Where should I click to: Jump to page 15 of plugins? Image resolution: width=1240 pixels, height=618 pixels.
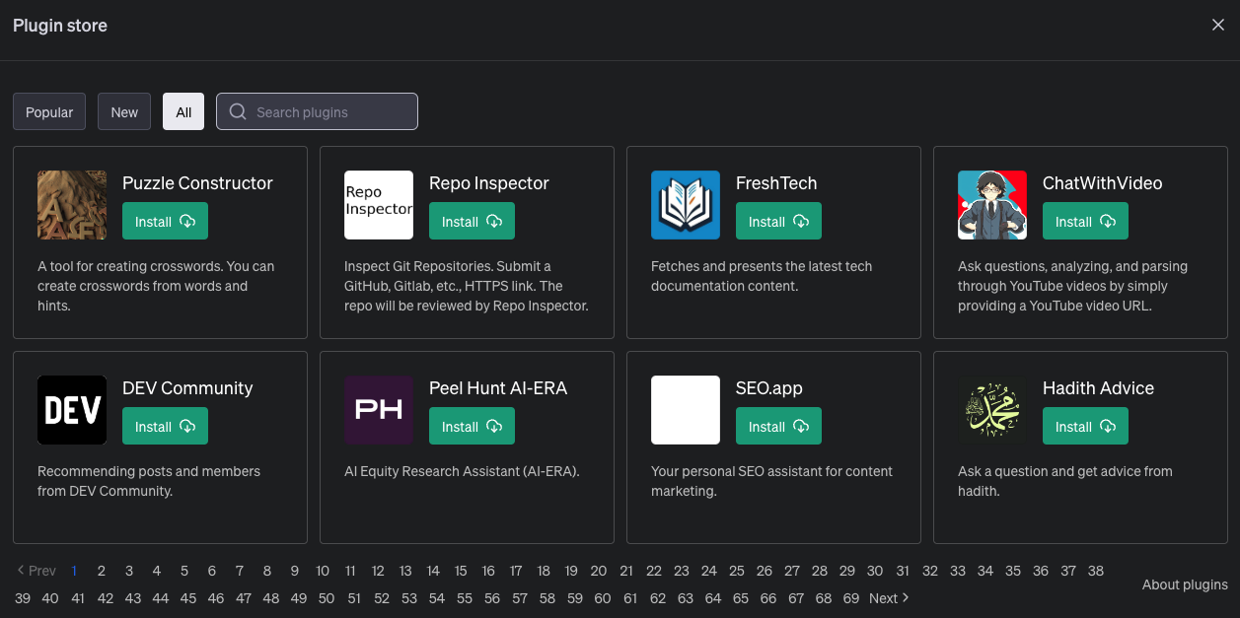click(461, 571)
